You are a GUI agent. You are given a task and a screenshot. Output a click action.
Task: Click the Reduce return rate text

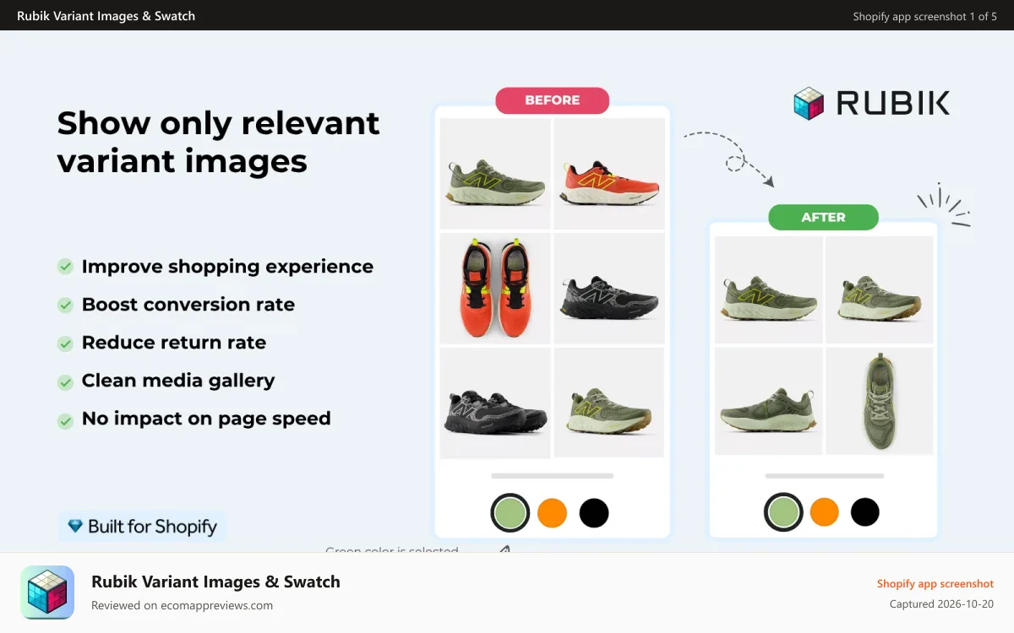click(x=174, y=343)
